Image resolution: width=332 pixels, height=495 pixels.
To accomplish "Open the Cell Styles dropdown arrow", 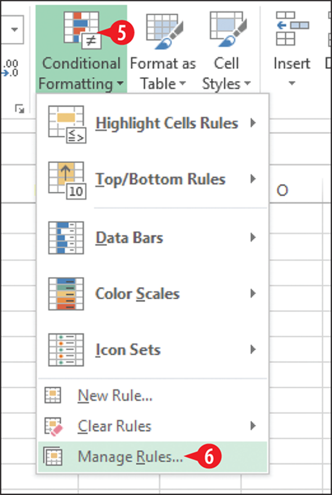I will [247, 85].
